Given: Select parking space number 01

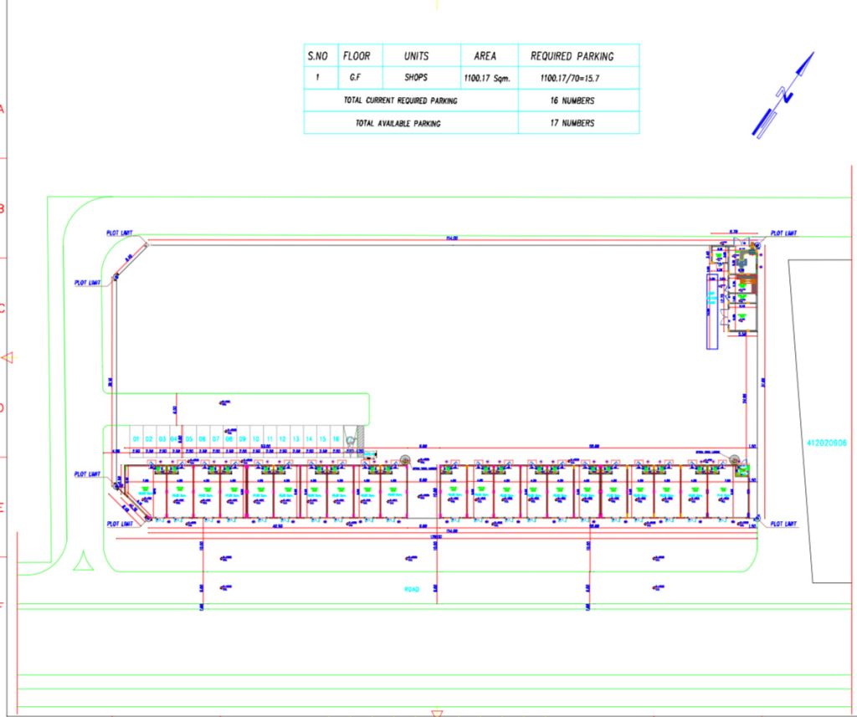Looking at the screenshot, I should [x=136, y=438].
